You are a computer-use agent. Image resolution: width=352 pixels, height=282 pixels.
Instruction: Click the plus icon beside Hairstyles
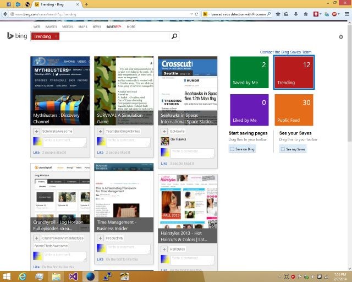(x=164, y=249)
